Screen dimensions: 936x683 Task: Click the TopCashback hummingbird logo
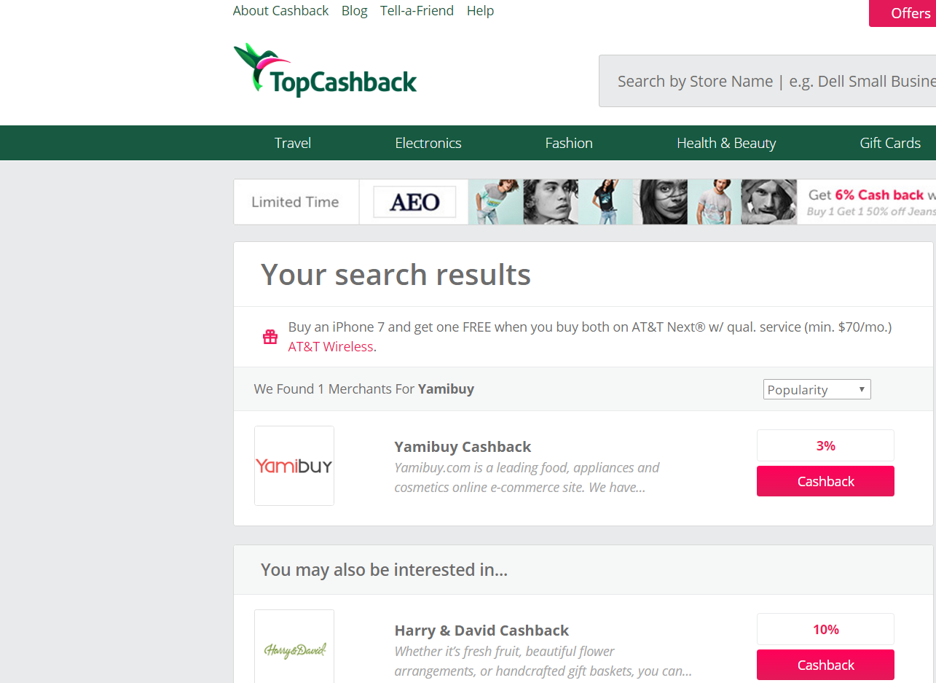tap(325, 70)
